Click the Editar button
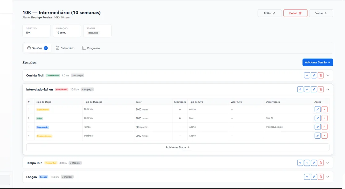Screen dimensions: 345x189 (x=270, y=13)
